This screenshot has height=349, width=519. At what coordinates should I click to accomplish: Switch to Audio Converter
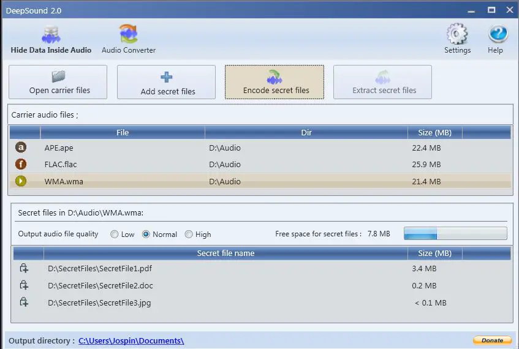pyautogui.click(x=129, y=39)
